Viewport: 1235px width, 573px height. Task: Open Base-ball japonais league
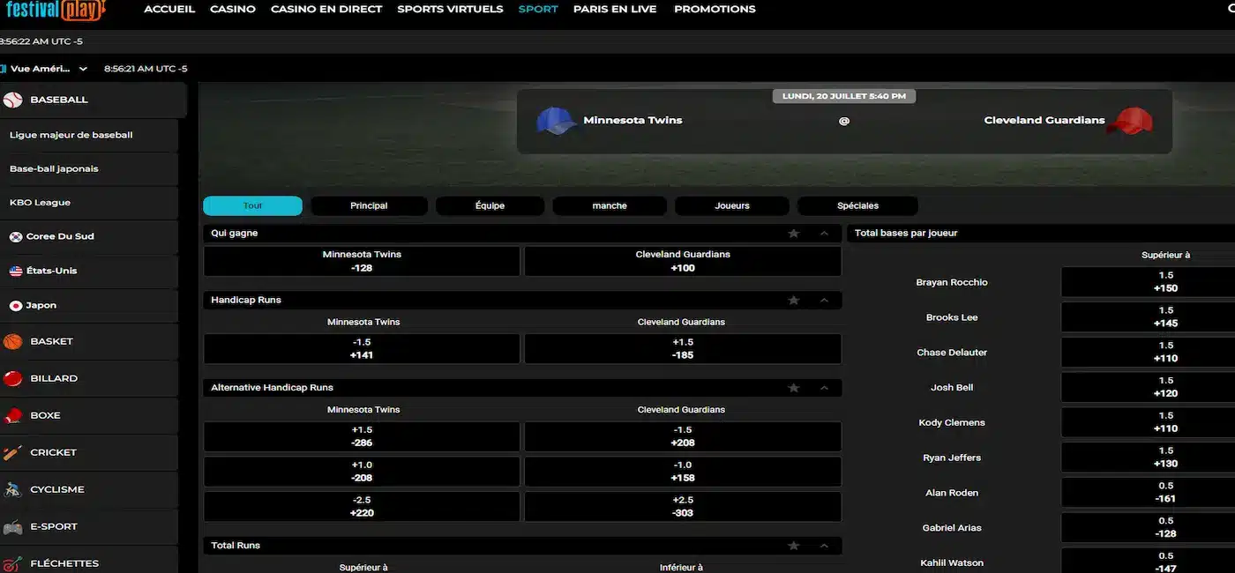(89, 168)
